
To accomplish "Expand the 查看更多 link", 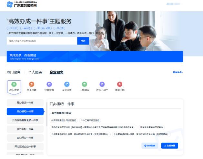I will 178,72.
